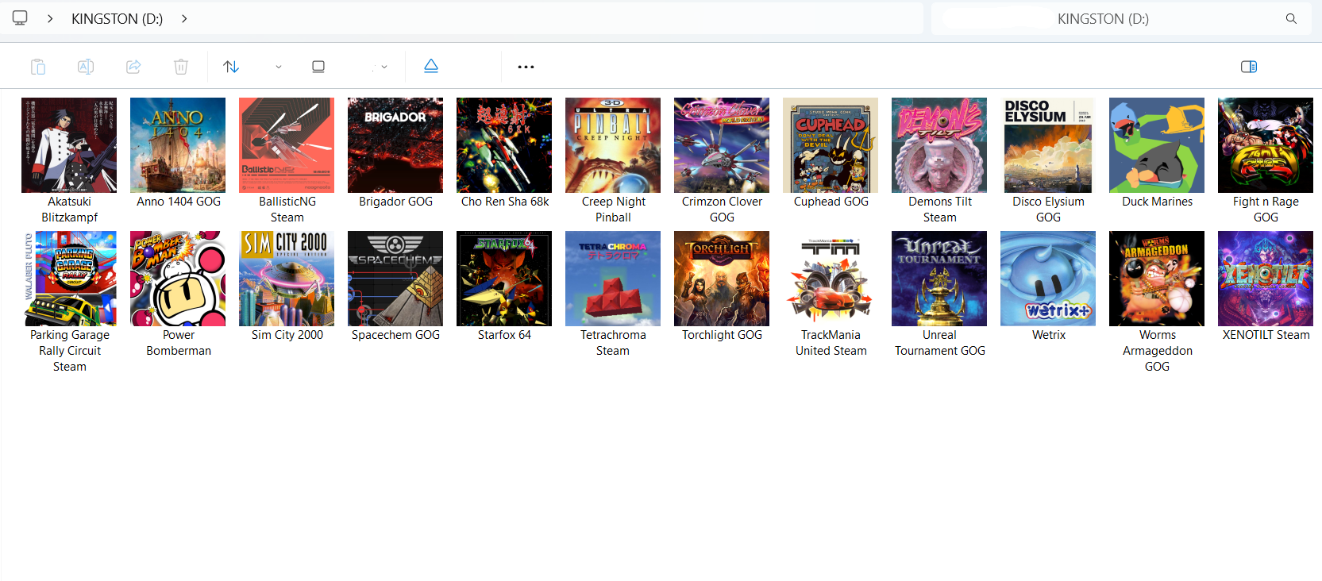Select the Power Bomberman folder icon
This screenshot has width=1322, height=581.
tap(178, 279)
